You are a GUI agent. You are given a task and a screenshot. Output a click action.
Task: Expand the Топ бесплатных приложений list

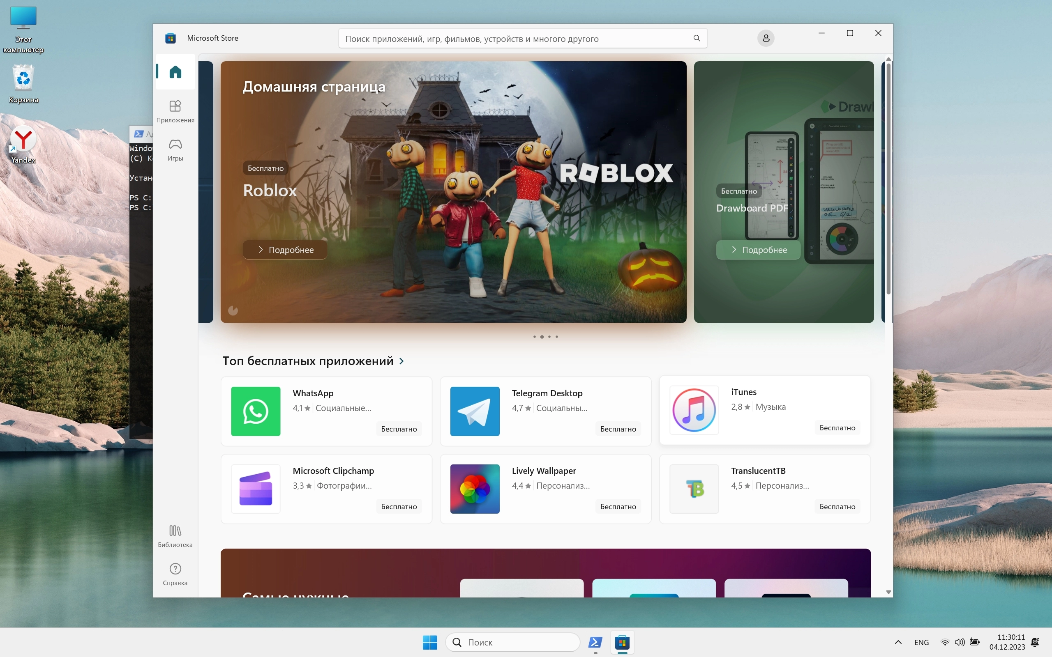(401, 361)
